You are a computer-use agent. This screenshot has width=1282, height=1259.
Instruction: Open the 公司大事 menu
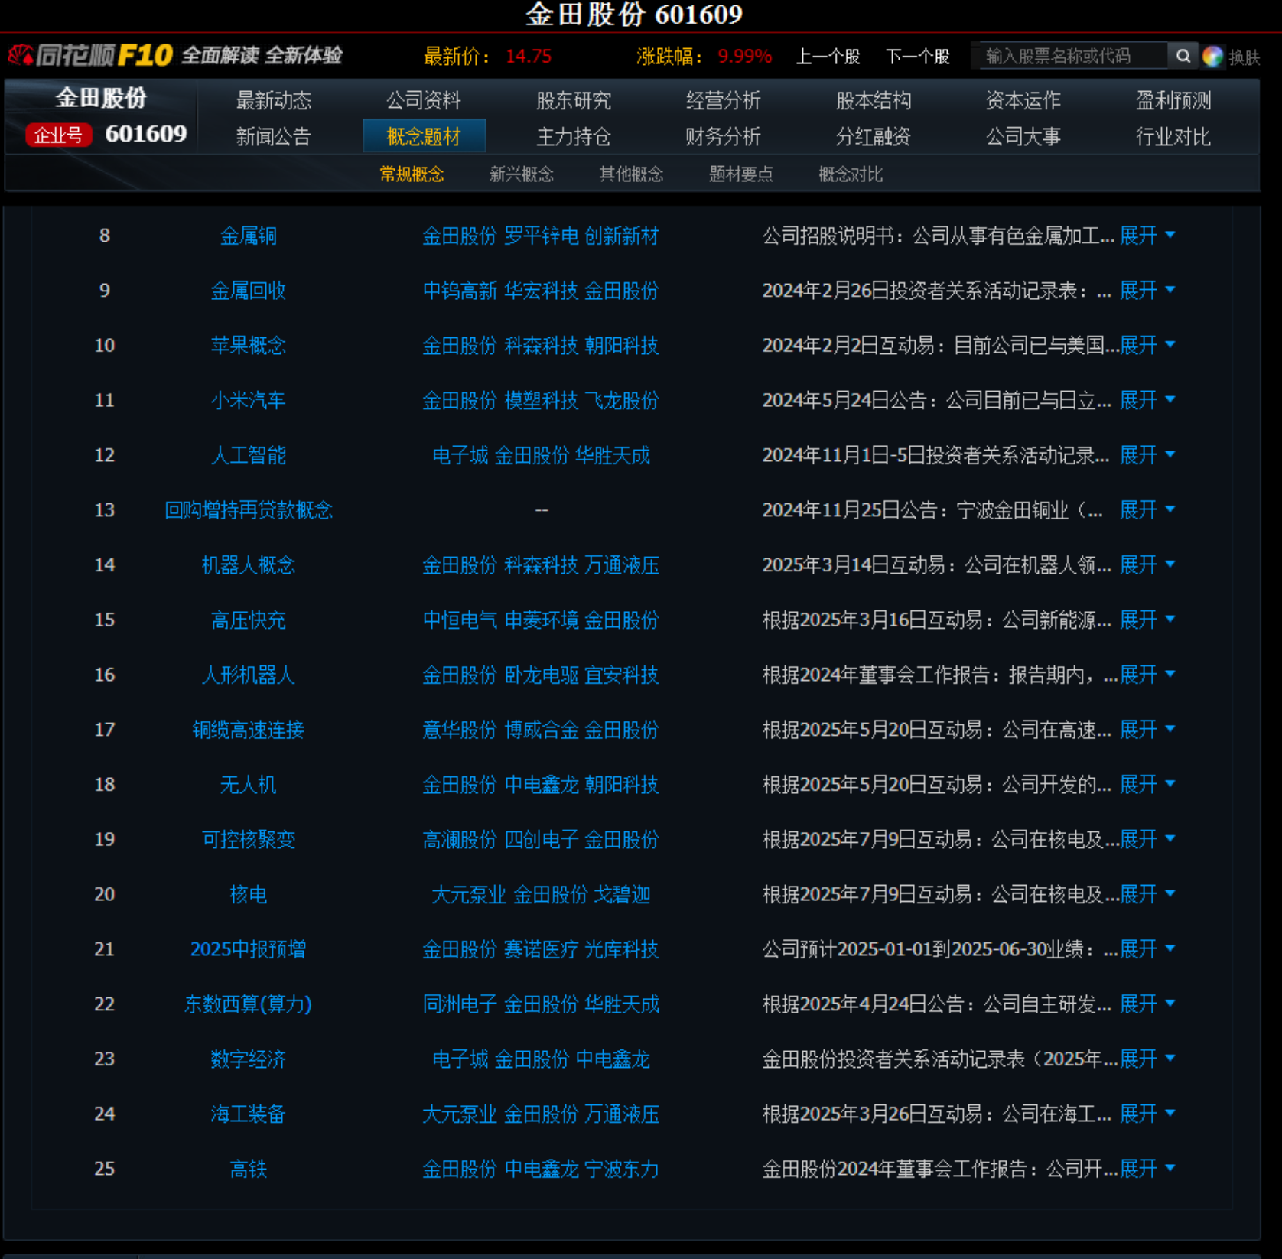point(1023,136)
